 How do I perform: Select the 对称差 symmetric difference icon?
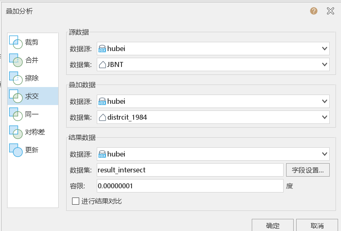tap(15, 132)
